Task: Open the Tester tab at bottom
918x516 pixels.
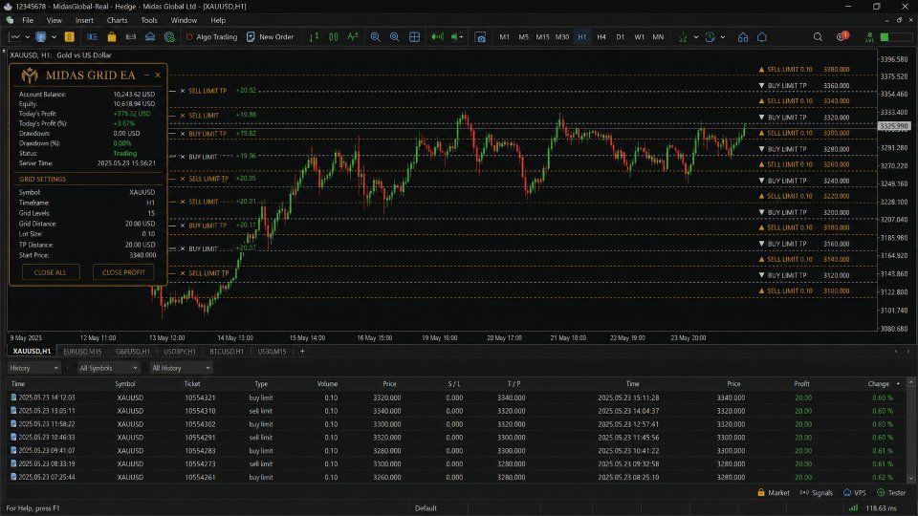Action: [891, 493]
